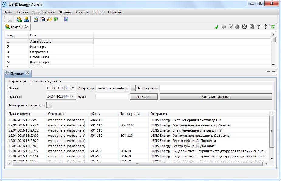Click operation 'Реестр субсидий. Добавить'
This screenshot has width=281, height=181.
tap(183, 146)
